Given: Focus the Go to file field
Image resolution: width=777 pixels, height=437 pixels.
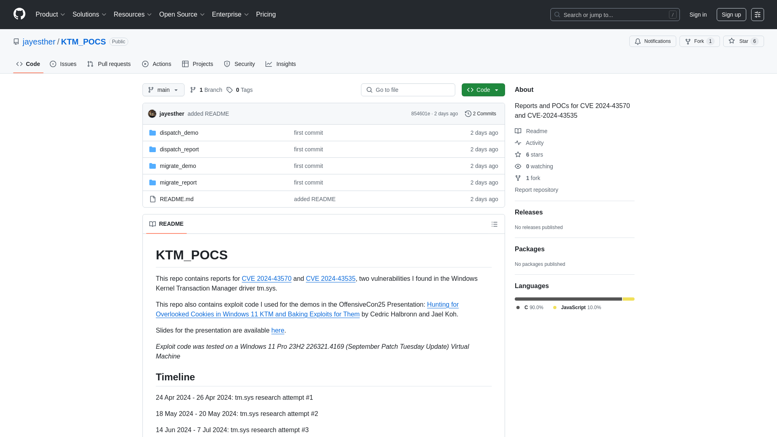Looking at the screenshot, I should tap(408, 90).
